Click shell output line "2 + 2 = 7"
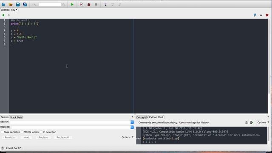Viewport: 272px width, 153px height. point(149,142)
